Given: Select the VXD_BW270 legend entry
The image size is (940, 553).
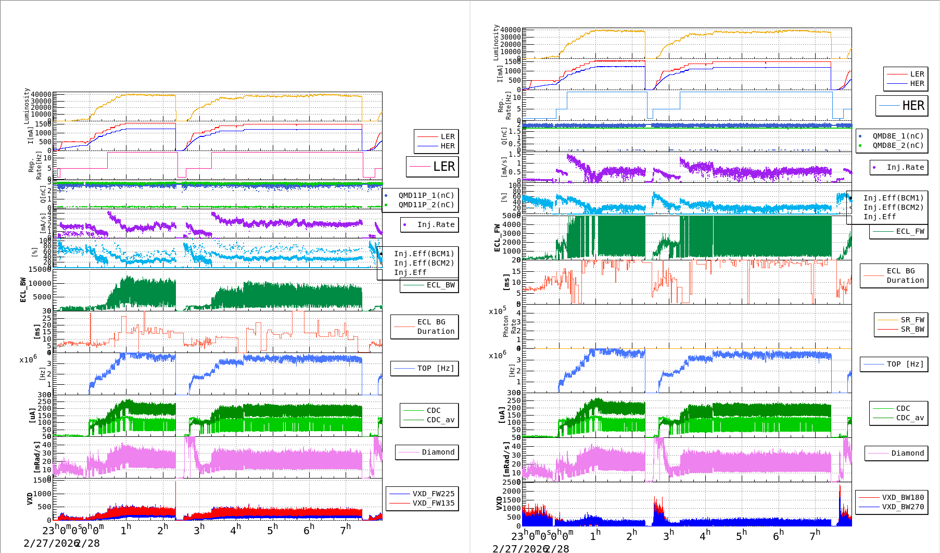Looking at the screenshot, I should [x=903, y=507].
